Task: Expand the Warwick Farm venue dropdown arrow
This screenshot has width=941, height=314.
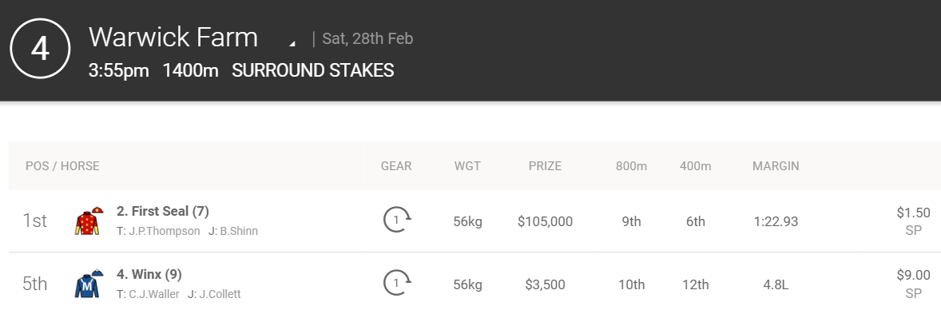Action: pos(292,43)
